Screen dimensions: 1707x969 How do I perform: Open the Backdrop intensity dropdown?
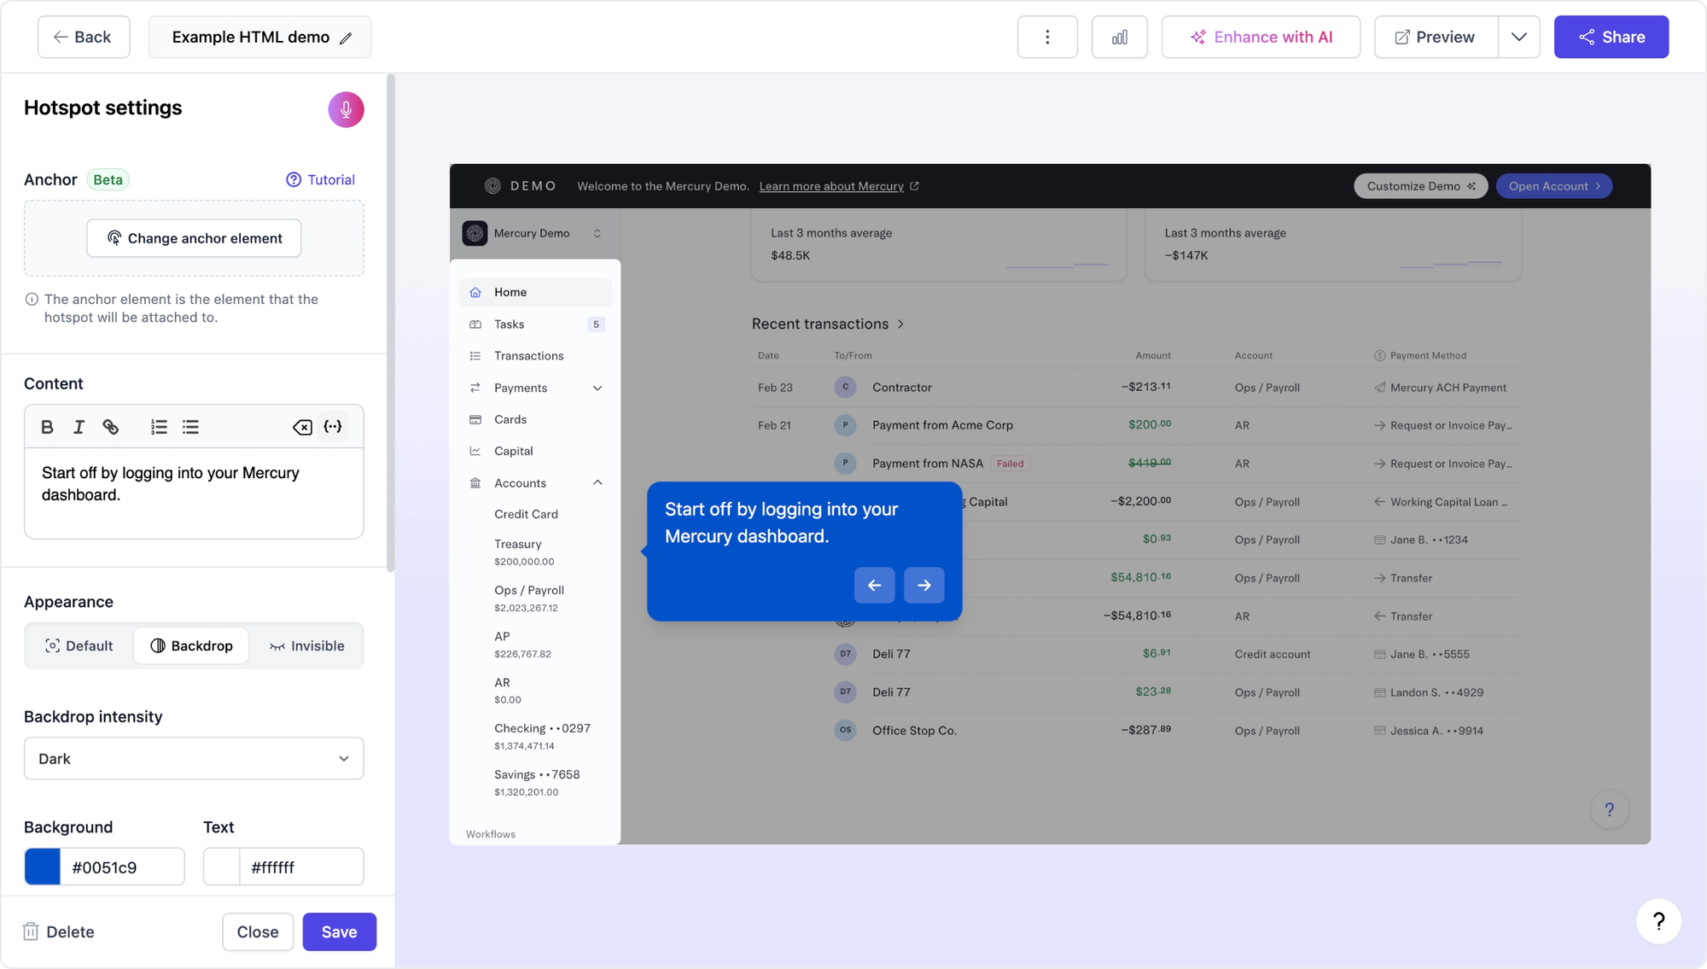pos(194,758)
